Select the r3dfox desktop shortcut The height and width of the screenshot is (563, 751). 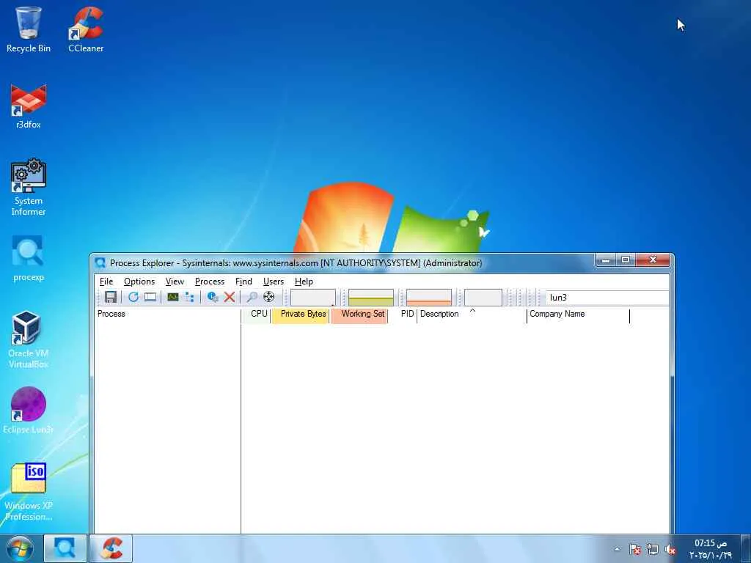point(29,106)
